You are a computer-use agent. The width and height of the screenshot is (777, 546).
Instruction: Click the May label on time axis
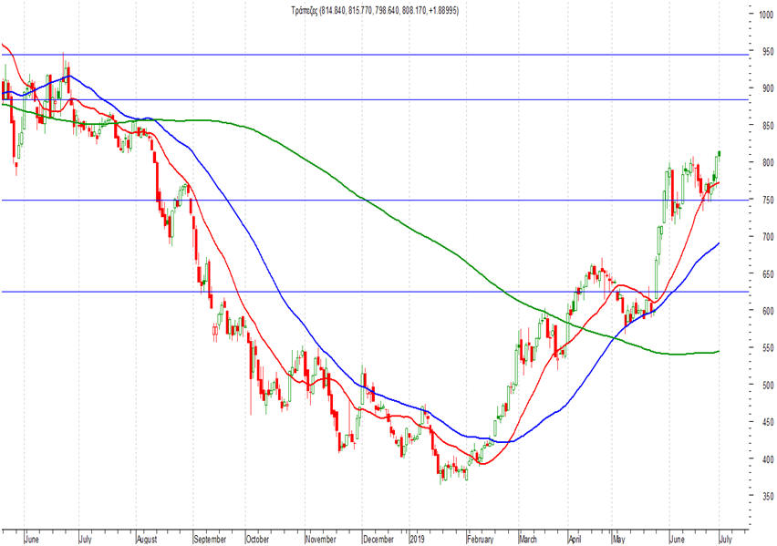tap(618, 539)
